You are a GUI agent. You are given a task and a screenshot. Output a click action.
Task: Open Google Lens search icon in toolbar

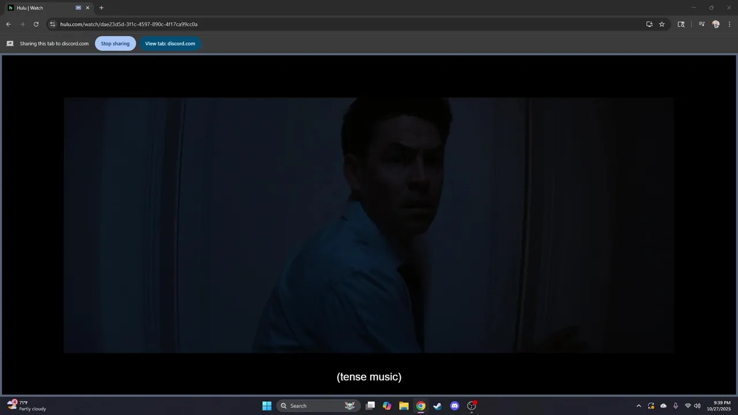coord(681,24)
